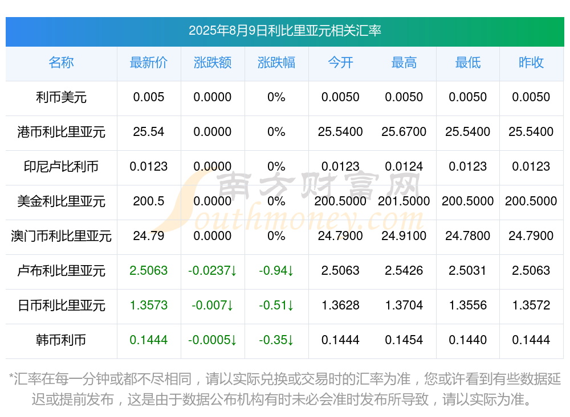The image size is (570, 417).
Task: Click the low value 0.1440
Action: tap(468, 340)
